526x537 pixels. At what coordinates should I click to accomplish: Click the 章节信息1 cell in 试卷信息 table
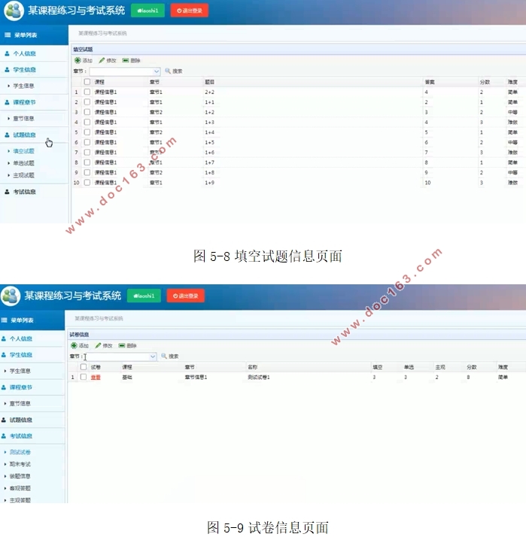[196, 377]
